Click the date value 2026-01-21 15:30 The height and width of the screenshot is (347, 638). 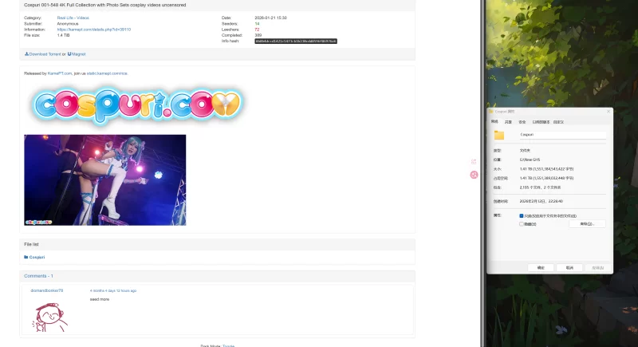pyautogui.click(x=270, y=18)
